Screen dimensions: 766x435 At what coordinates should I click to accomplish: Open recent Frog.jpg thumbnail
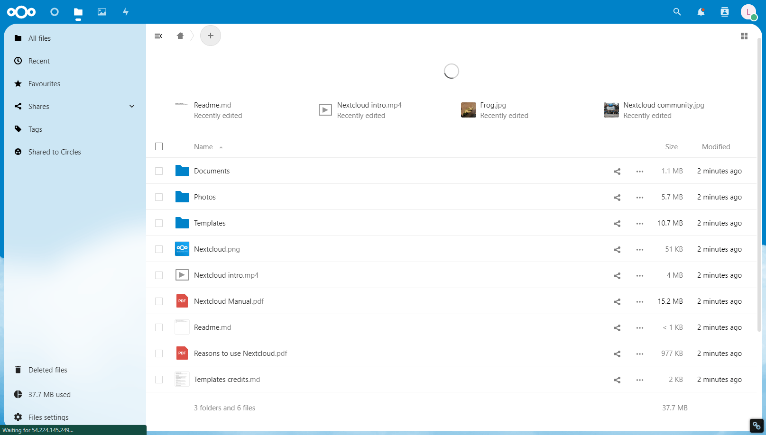469,110
